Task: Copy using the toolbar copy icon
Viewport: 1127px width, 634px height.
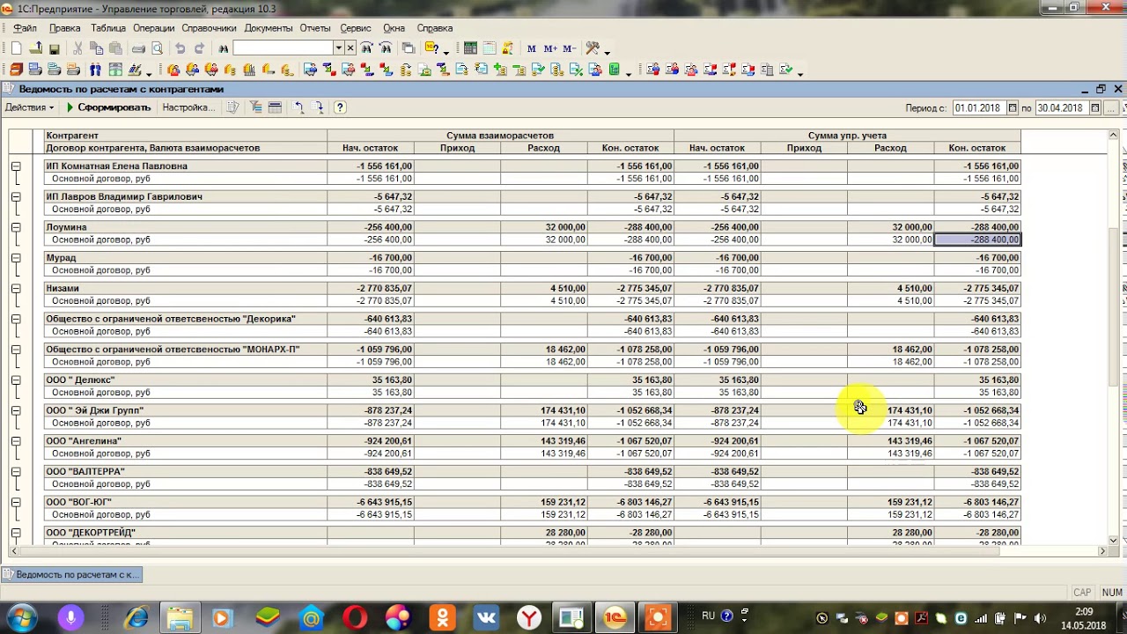Action: [96, 48]
